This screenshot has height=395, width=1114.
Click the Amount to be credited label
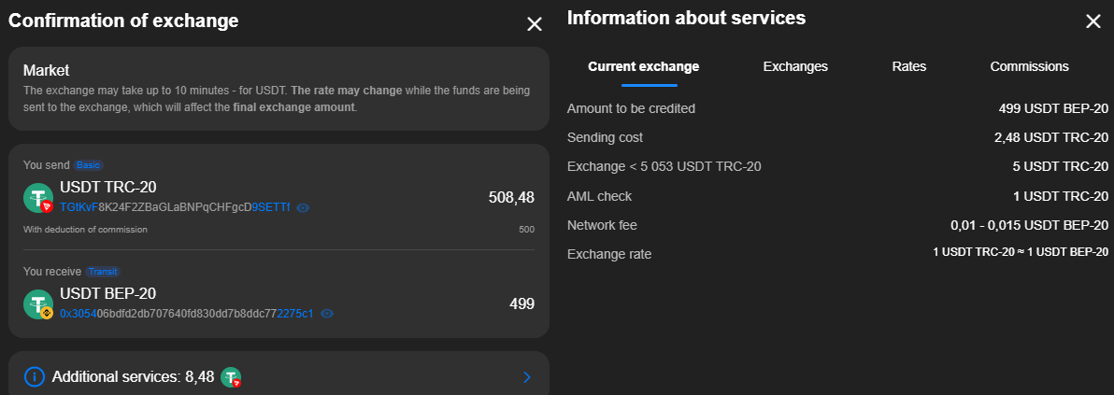(631, 108)
